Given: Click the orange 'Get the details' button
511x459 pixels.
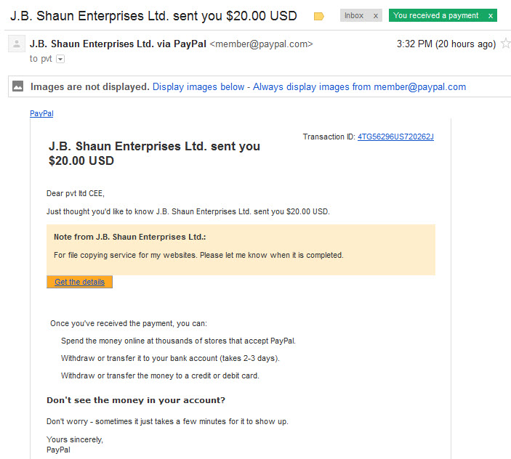Looking at the screenshot, I should point(79,282).
